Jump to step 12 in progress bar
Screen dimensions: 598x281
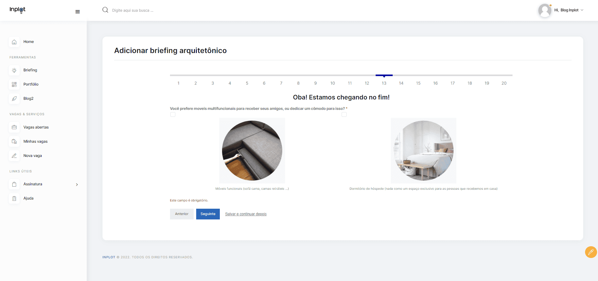coord(367,83)
